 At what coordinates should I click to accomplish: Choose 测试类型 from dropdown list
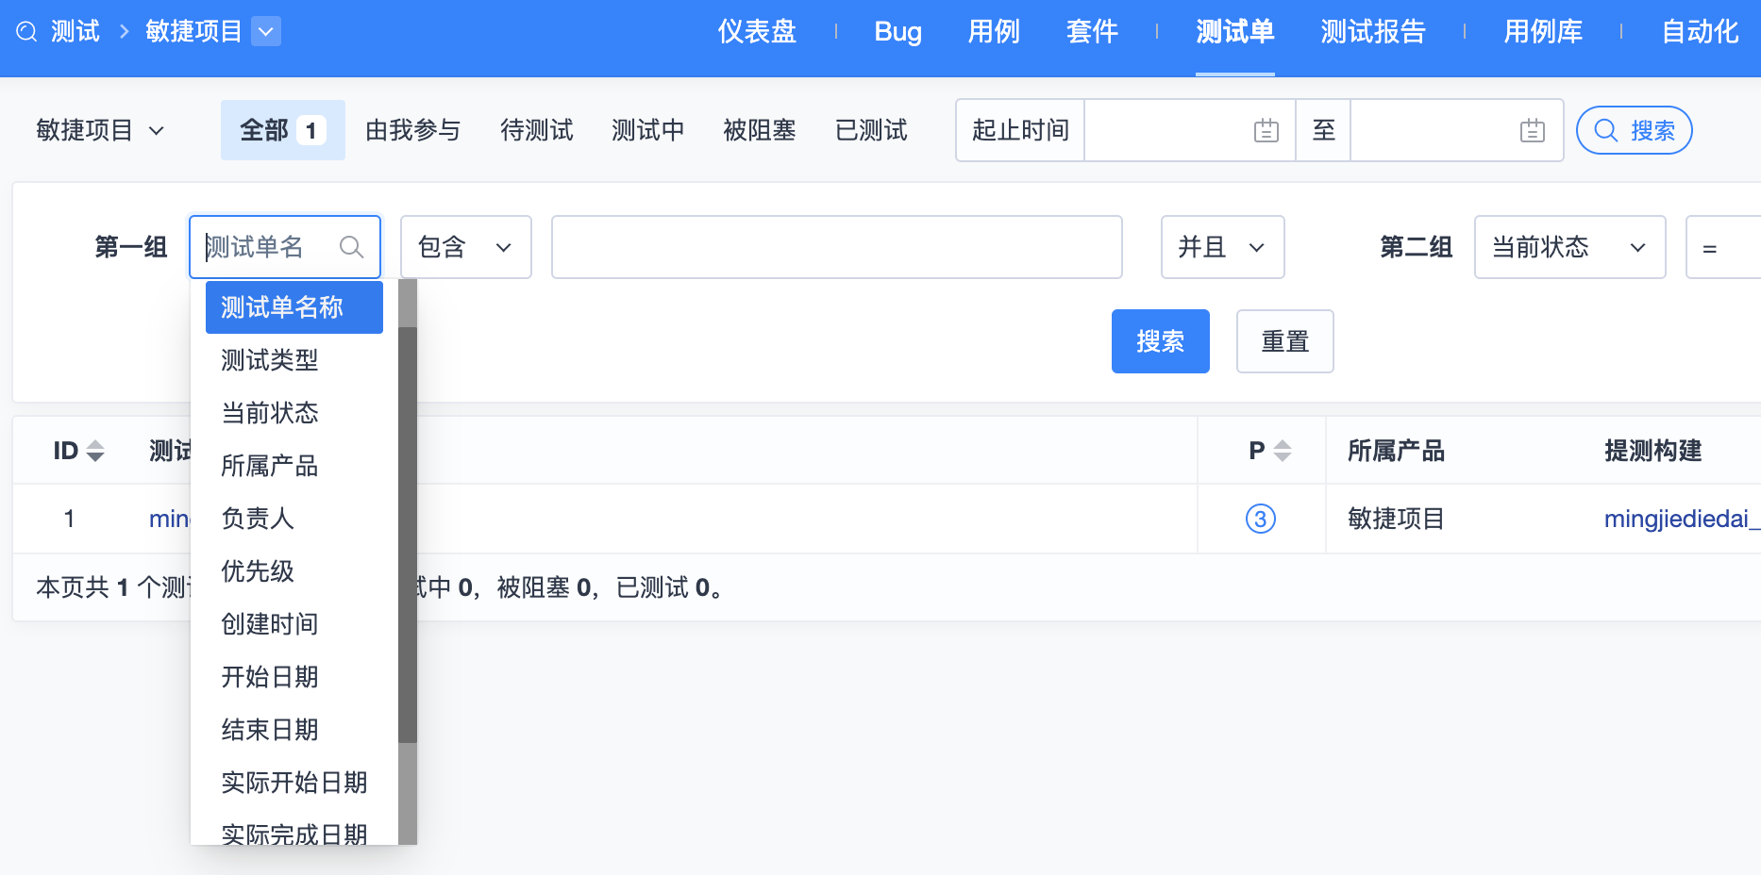294,360
